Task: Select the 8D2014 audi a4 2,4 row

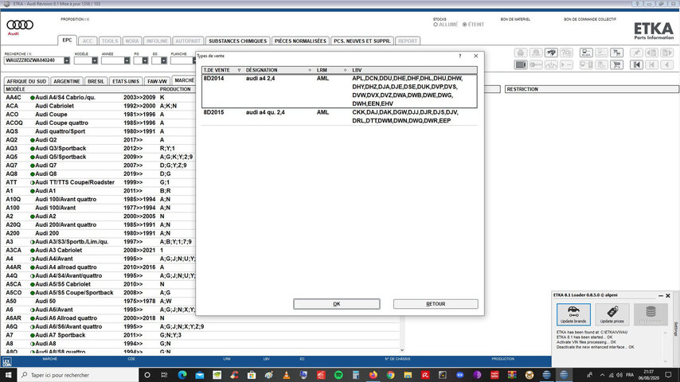Action: point(339,91)
